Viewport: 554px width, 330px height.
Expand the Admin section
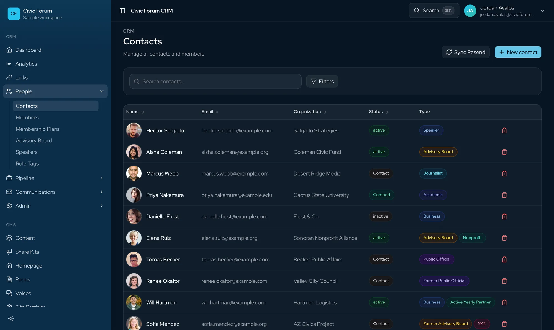tap(55, 206)
